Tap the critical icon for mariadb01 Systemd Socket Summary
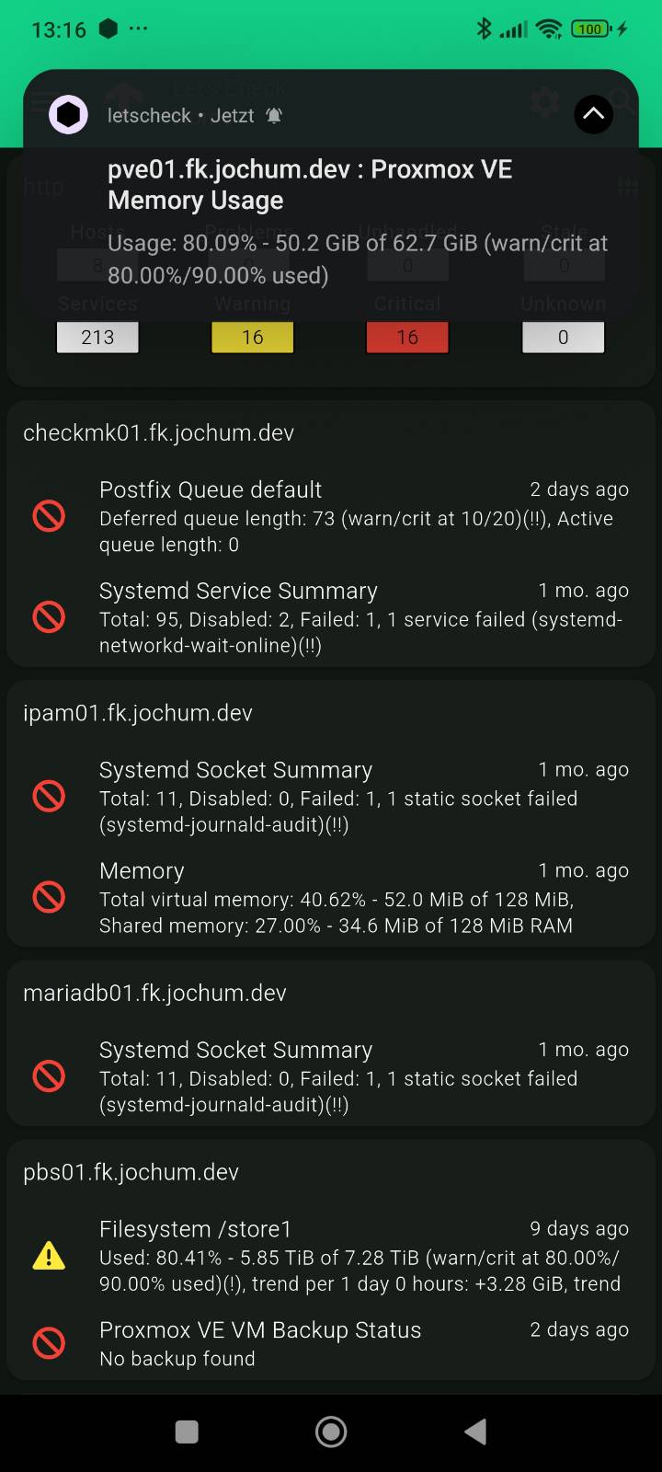 coord(49,1076)
